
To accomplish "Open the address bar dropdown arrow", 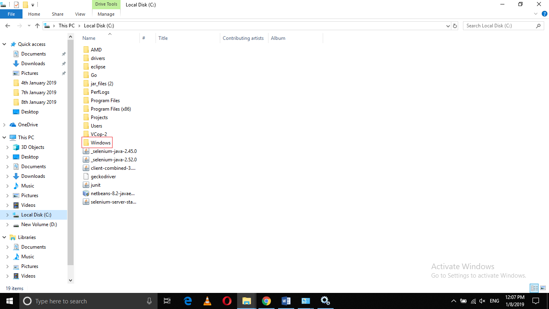I will (448, 25).
